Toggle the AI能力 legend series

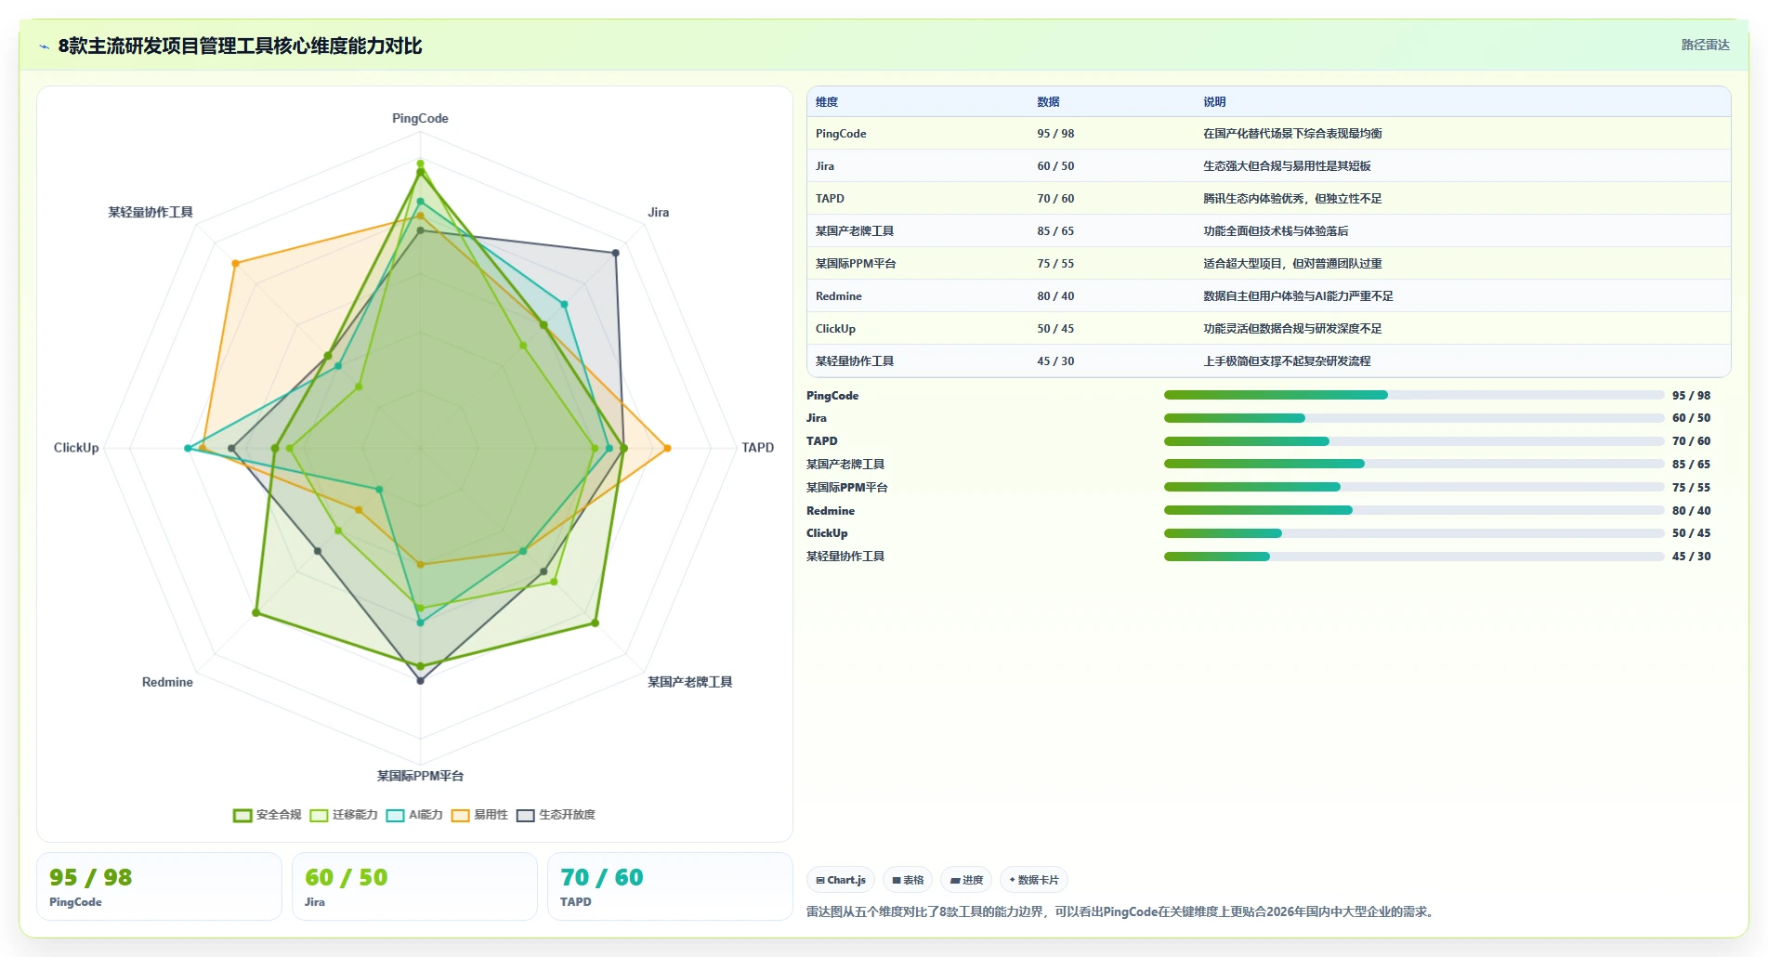[414, 815]
